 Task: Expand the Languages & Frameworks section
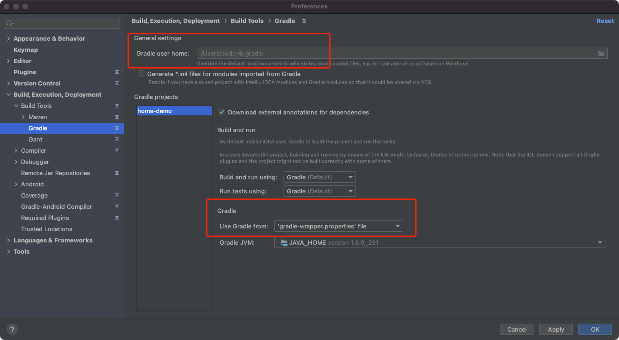tap(8, 240)
